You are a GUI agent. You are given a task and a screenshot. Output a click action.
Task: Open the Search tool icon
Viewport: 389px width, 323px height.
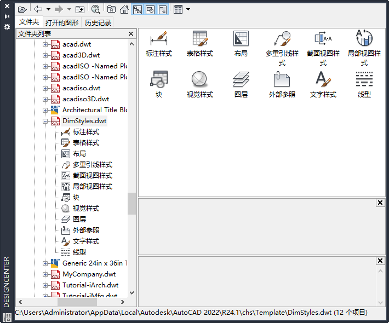(95, 9)
